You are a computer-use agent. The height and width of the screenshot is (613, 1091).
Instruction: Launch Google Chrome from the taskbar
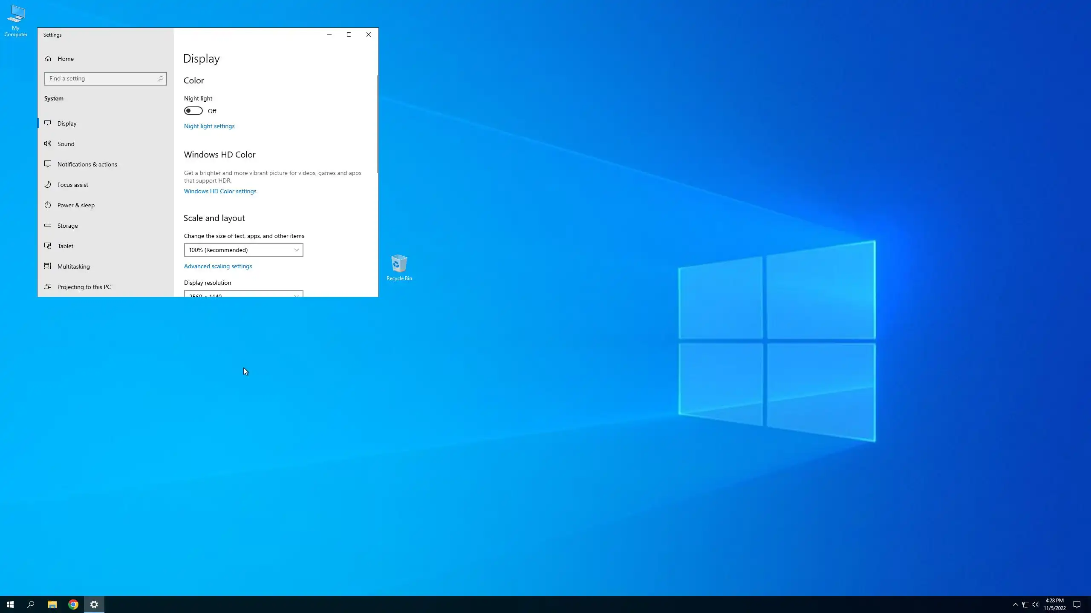click(x=73, y=604)
